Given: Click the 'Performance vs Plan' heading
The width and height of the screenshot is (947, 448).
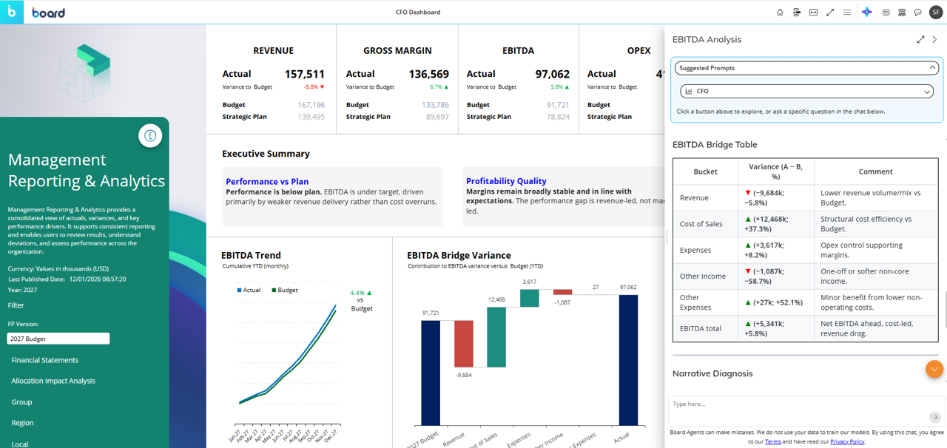Looking at the screenshot, I should 267,181.
